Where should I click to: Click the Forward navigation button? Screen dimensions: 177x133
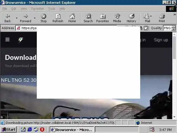point(25,18)
